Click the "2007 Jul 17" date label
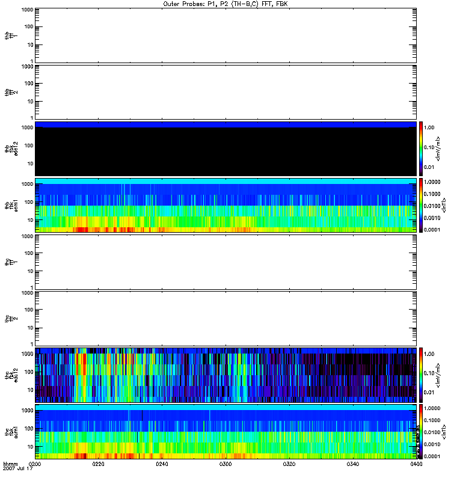451x481 pixels. tap(18, 469)
